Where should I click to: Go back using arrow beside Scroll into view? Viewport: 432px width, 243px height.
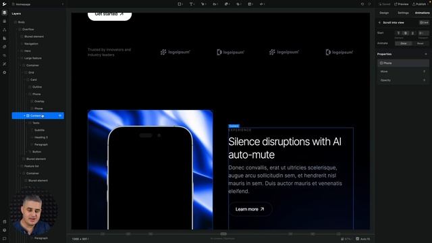point(379,22)
